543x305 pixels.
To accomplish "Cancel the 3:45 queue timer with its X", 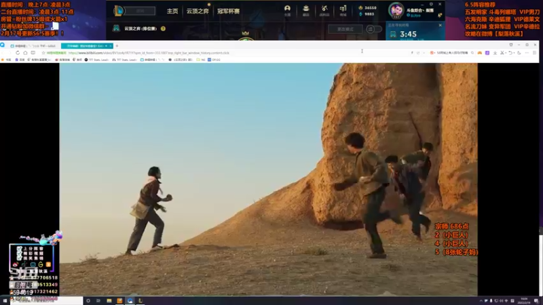I will point(440,25).
